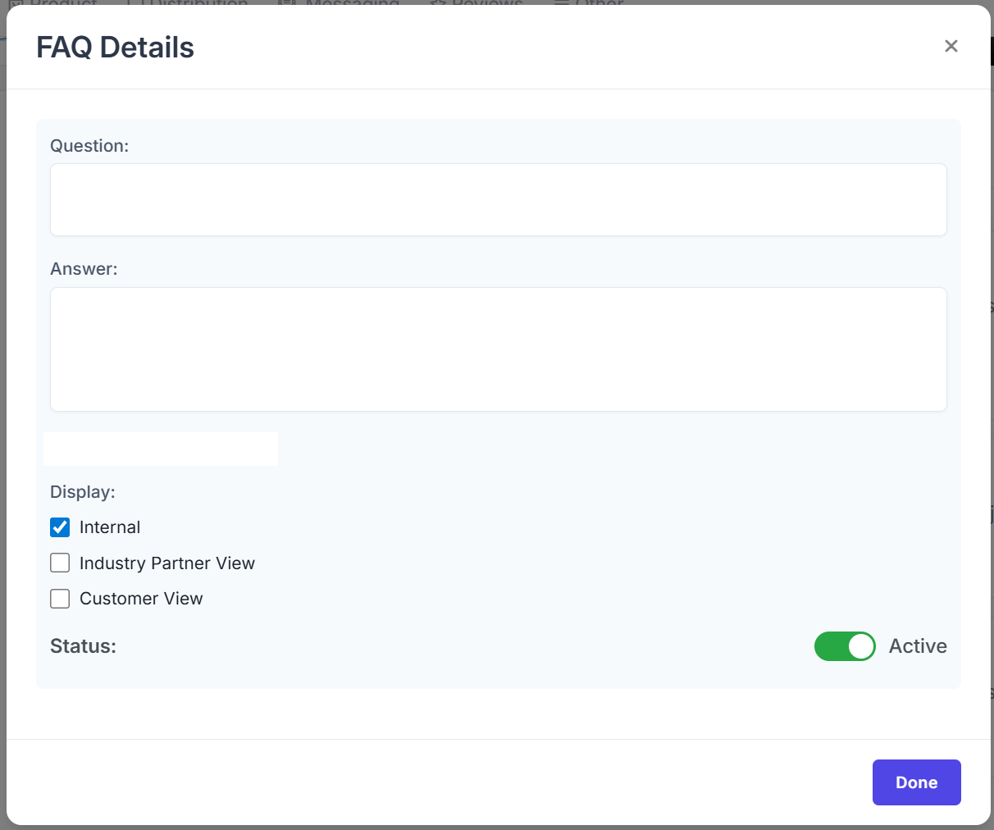Check the Customer View checkbox
The image size is (994, 830).
tap(60, 599)
